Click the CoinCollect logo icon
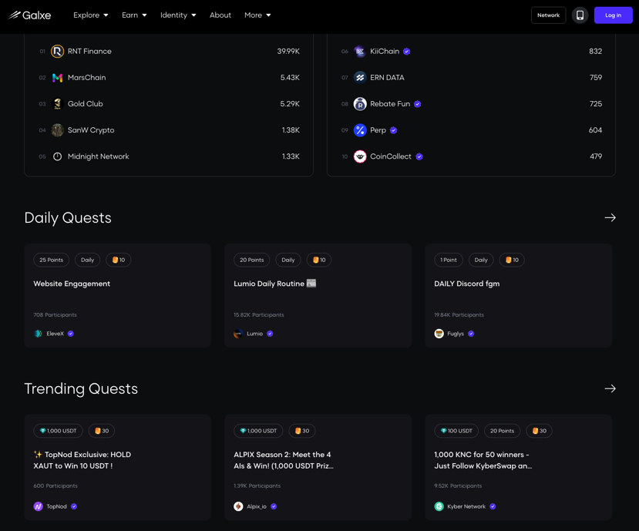639x531 pixels. pyautogui.click(x=360, y=156)
